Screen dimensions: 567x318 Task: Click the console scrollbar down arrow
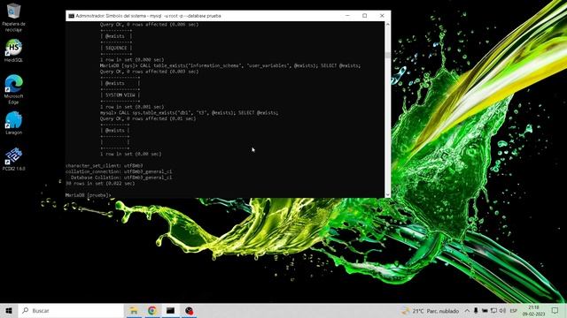[x=388, y=194]
